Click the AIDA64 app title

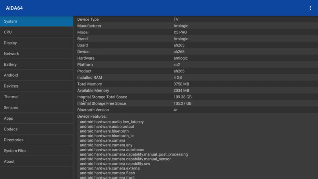pos(14,8)
